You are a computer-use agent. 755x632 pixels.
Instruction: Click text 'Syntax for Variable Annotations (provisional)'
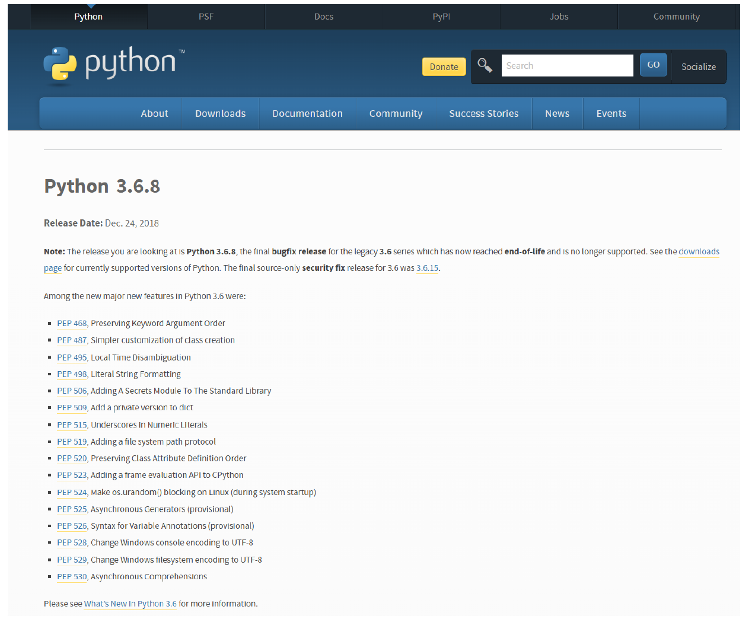(173, 526)
